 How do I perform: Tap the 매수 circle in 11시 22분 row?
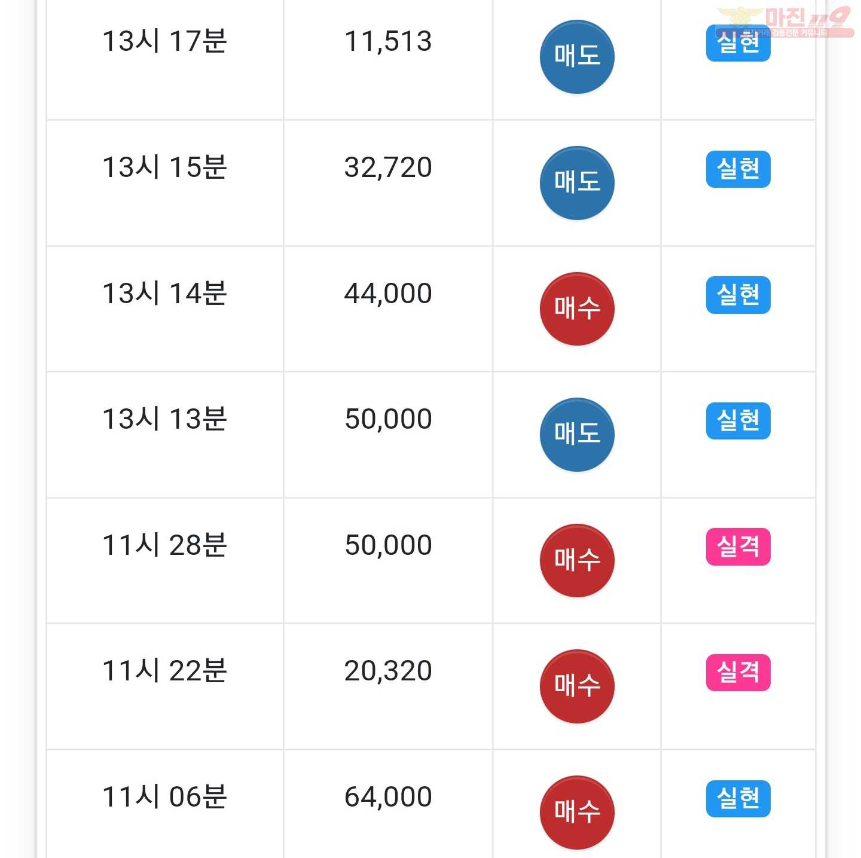pyautogui.click(x=577, y=686)
